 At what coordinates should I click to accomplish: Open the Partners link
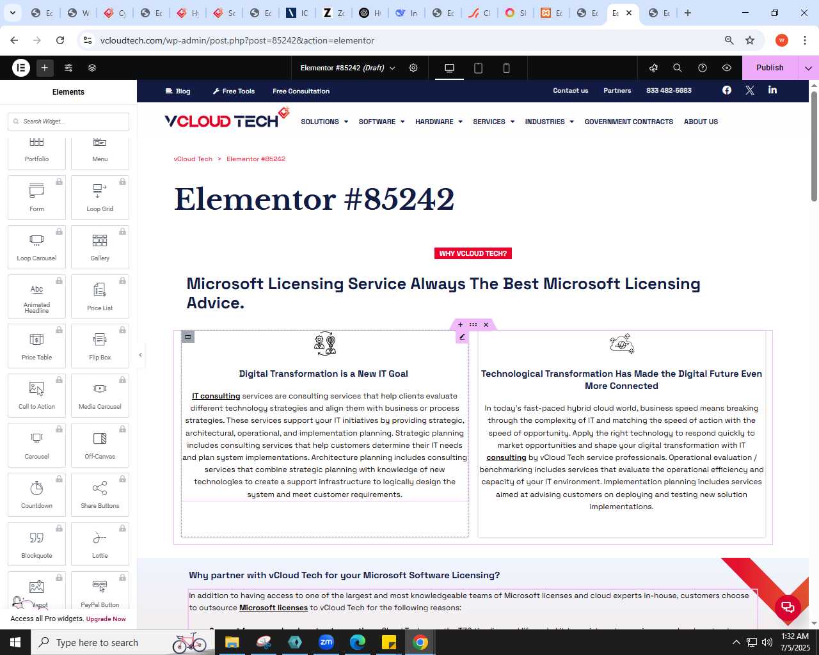pyautogui.click(x=617, y=91)
